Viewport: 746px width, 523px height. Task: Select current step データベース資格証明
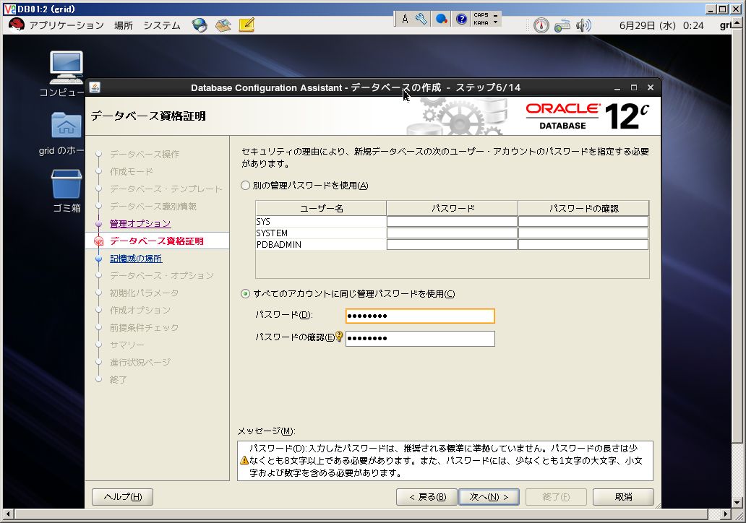pyautogui.click(x=157, y=241)
